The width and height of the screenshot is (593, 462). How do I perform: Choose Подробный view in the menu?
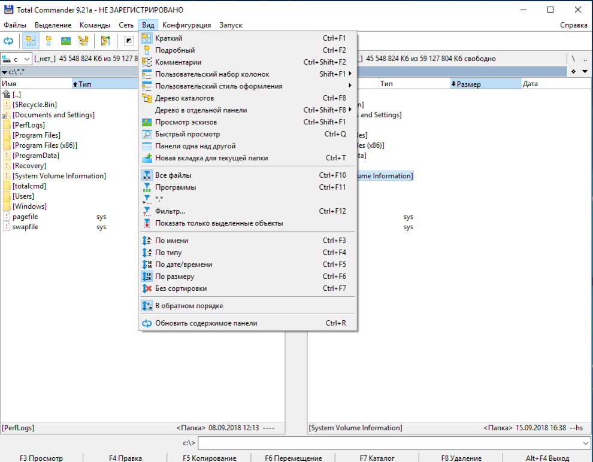[248, 50]
